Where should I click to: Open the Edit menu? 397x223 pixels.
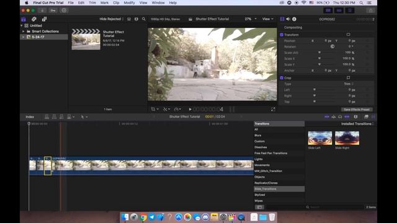[81, 2]
